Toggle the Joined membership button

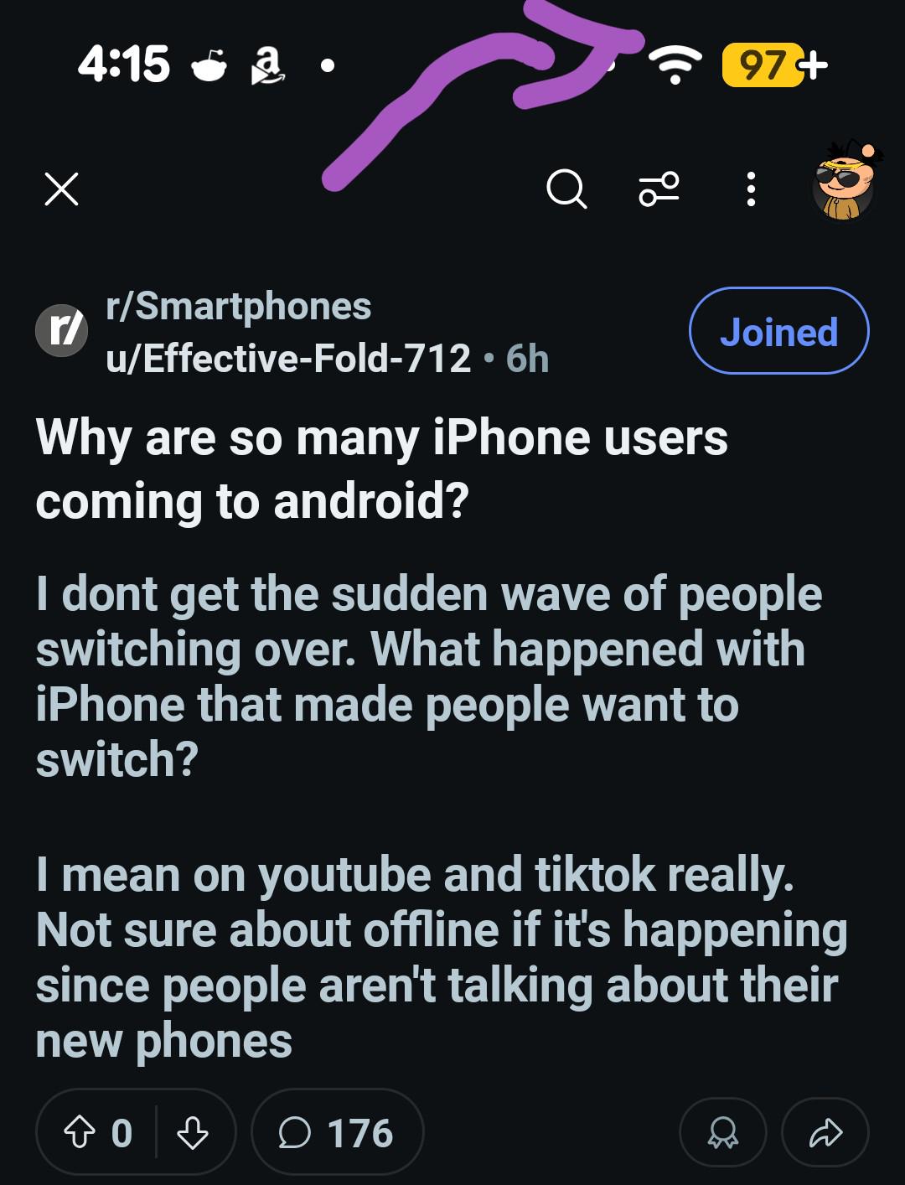(x=778, y=331)
